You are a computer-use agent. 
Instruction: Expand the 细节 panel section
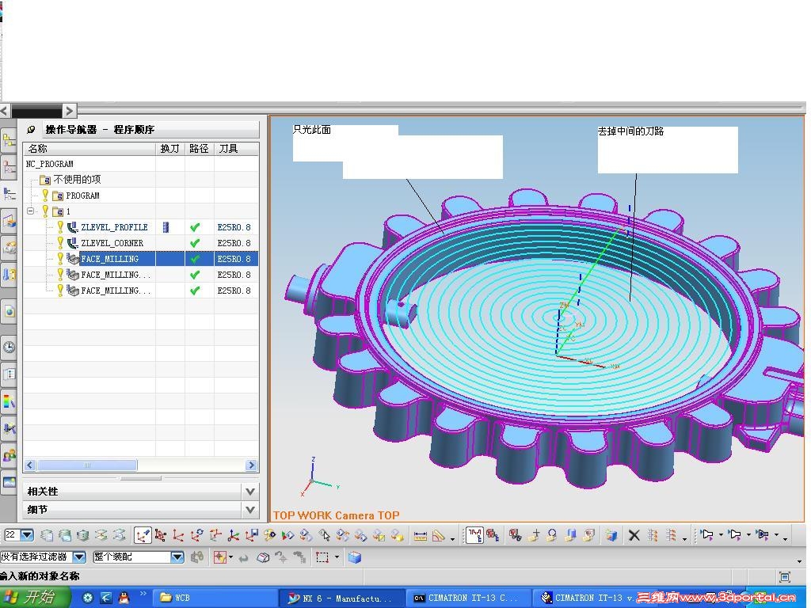tap(250, 510)
